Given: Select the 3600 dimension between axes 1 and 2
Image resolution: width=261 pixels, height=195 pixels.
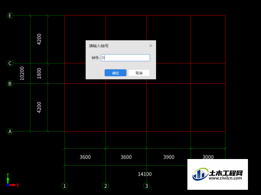Looking at the screenshot, I should coord(85,157).
